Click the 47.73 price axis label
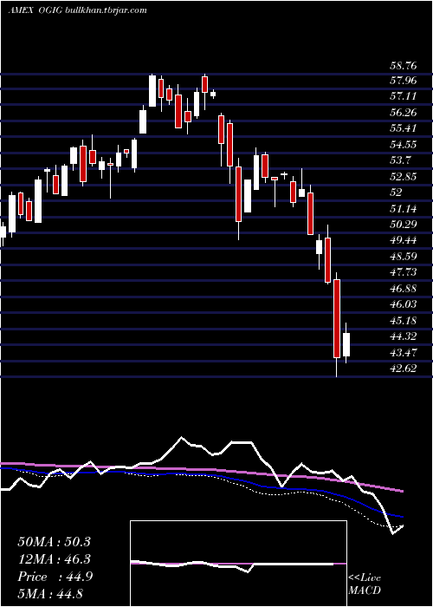The height and width of the screenshot is (607, 433). (403, 272)
